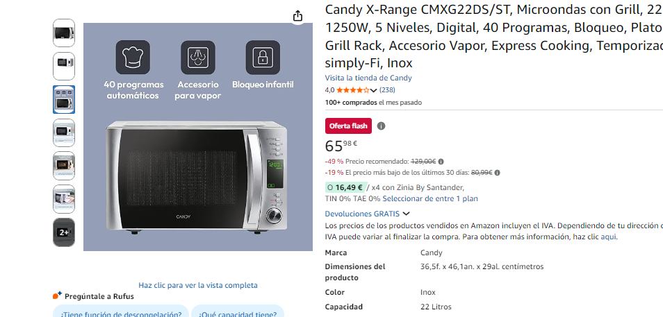Image resolution: width=663 pixels, height=317 pixels.
Task: Visit la tienda de Candy link
Action: click(368, 78)
